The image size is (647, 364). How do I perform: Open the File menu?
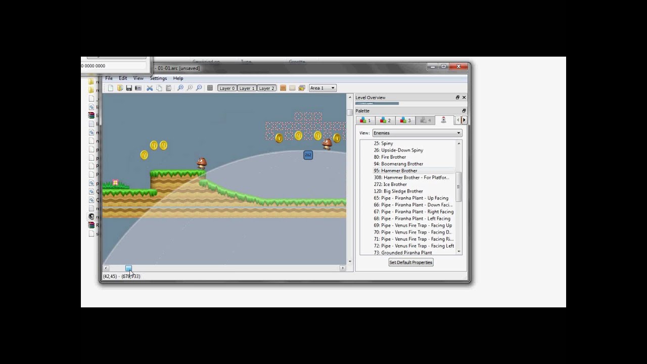pos(109,78)
